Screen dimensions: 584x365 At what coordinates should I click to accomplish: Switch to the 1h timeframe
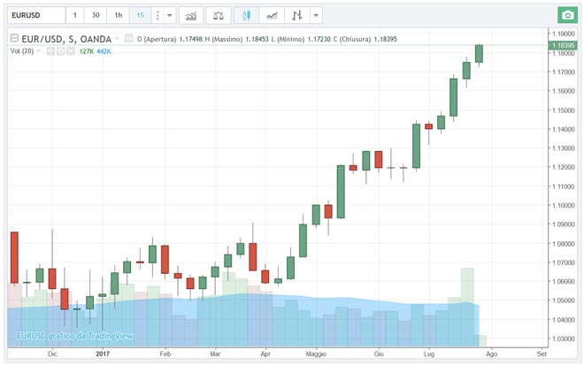click(x=118, y=16)
